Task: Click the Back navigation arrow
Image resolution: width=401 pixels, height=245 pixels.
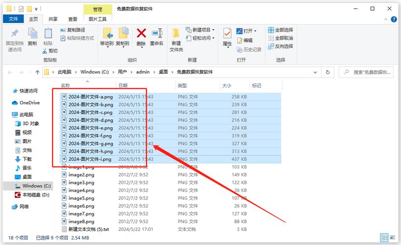Action: (10, 73)
